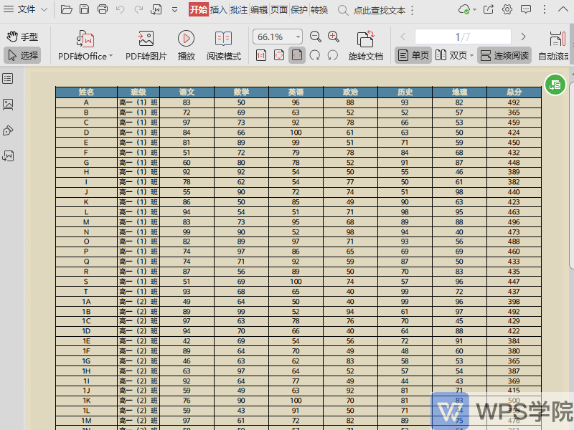Image resolution: width=574 pixels, height=430 pixels.
Task: Toggle 单页 single page view
Action: pos(413,56)
